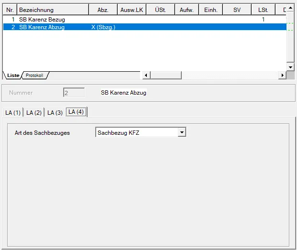Screen dimensions: 297x250
Task: Click the vertical scrollbar up arrow
Action: pyautogui.click(x=290, y=8)
